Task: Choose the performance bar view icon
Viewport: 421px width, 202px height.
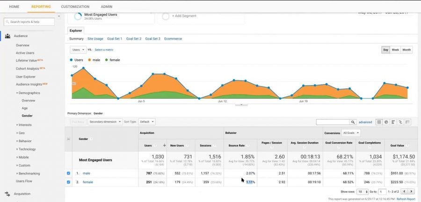Action: [x=393, y=122]
